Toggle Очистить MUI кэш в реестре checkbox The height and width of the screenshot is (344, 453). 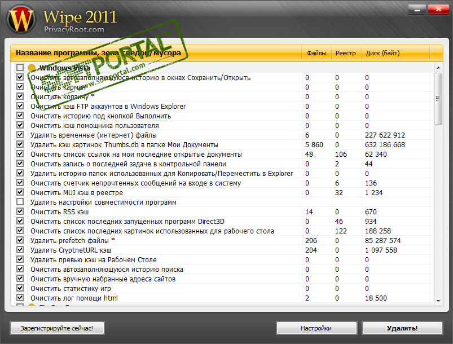20,192
